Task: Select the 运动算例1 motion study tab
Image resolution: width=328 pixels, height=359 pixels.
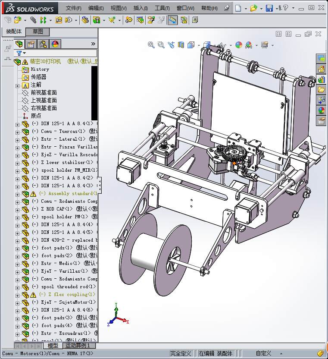Action: (x=78, y=346)
